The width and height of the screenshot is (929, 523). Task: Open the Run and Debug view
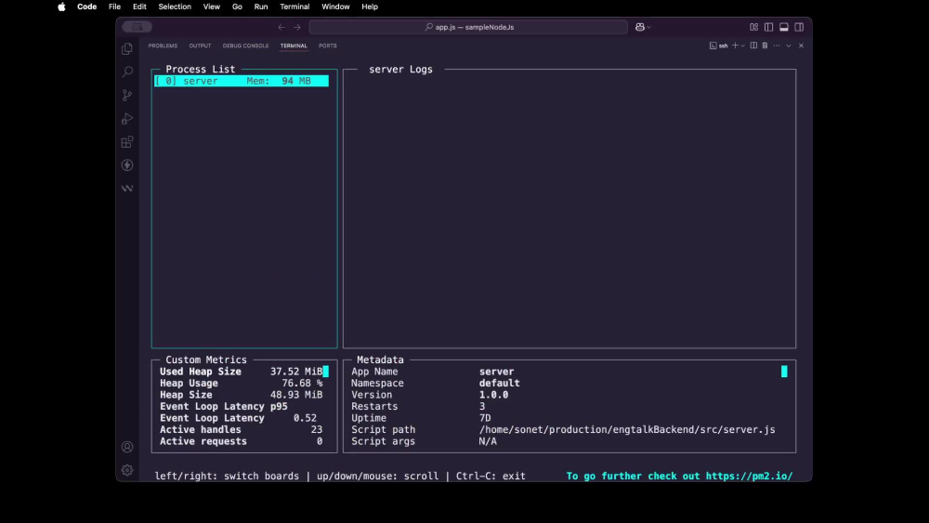click(126, 119)
